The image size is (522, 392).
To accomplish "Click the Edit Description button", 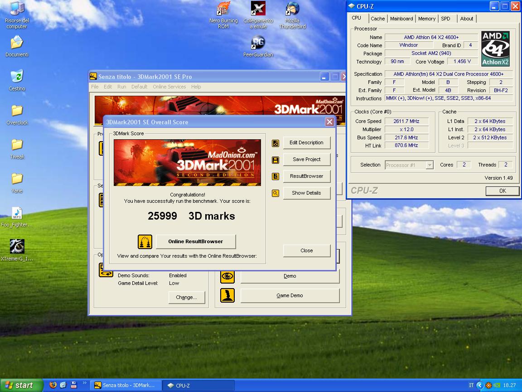I will pyautogui.click(x=307, y=142).
